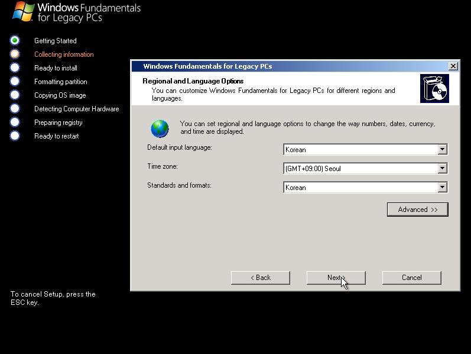This screenshot has height=354, width=471.
Task: Click the Getting Started step indicator
Action: [x=15, y=40]
